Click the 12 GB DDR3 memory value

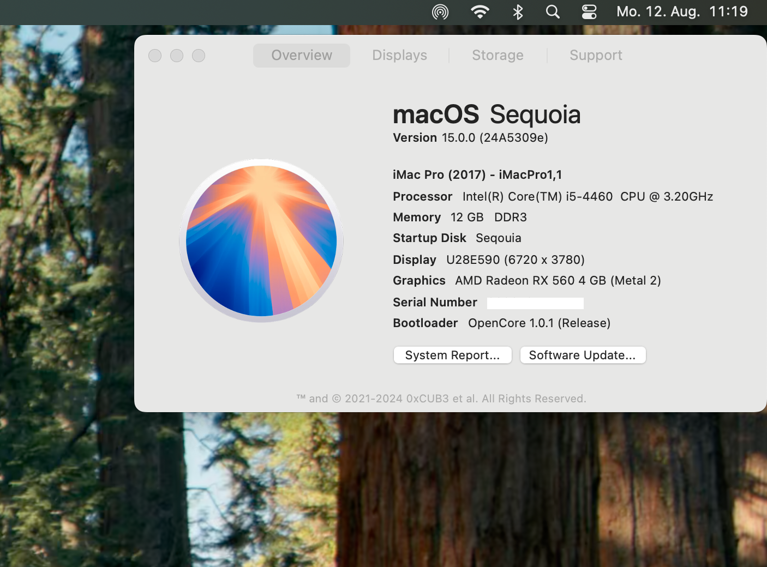489,218
